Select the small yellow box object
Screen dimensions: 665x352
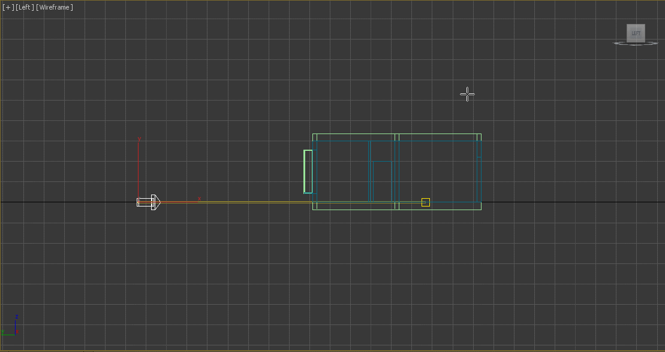coord(426,203)
